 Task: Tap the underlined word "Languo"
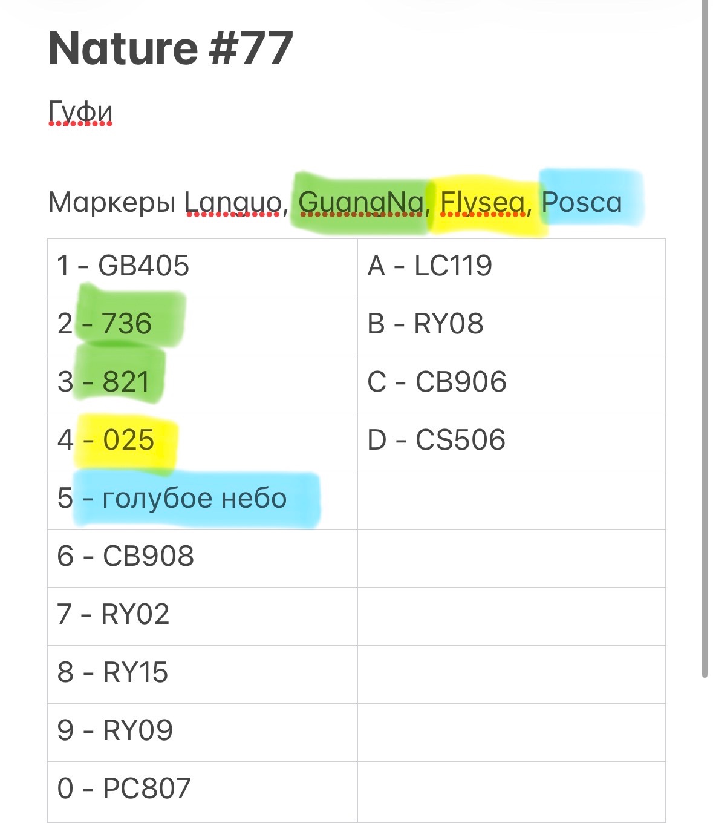233,203
